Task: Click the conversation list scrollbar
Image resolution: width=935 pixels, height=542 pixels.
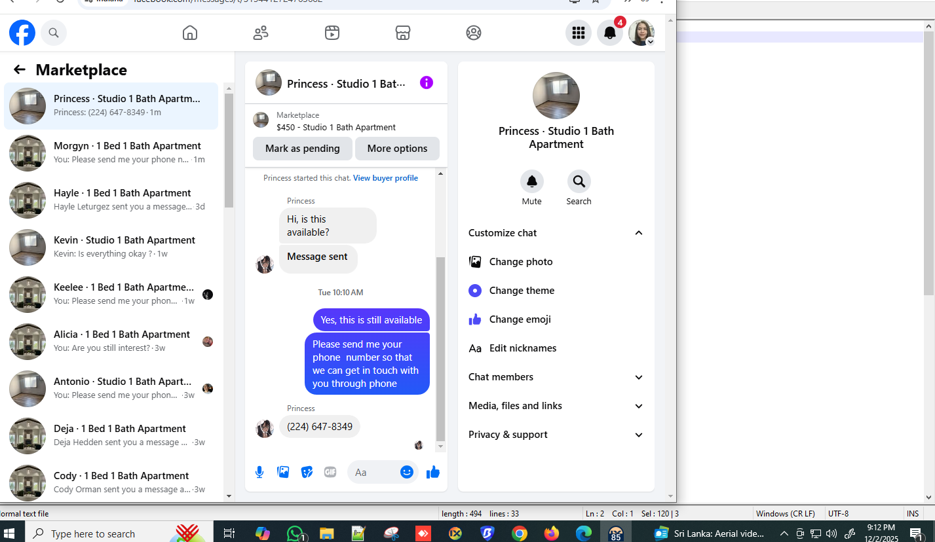Action: click(x=229, y=151)
